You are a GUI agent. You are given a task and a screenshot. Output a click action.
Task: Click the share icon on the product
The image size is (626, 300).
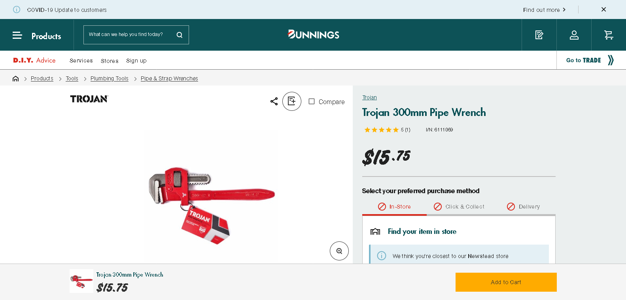pos(274,101)
